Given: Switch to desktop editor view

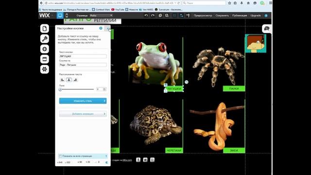Looking at the screenshot, I should pos(60,16).
